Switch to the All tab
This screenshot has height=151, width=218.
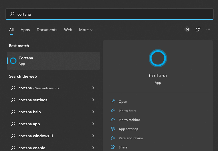click(11, 30)
